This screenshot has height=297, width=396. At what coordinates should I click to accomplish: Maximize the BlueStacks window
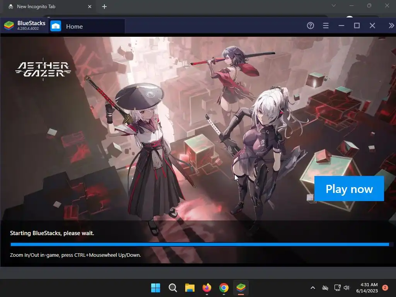click(357, 26)
